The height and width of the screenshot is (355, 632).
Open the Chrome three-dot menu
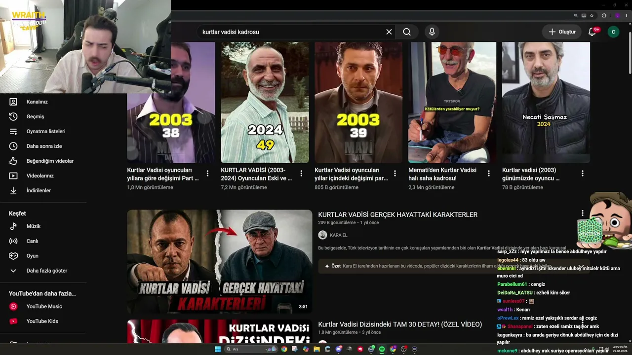[626, 16]
